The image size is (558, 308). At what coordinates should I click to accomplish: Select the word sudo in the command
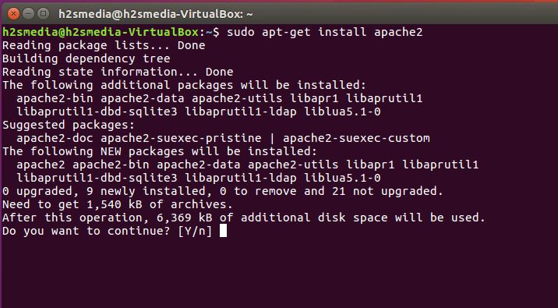point(240,33)
